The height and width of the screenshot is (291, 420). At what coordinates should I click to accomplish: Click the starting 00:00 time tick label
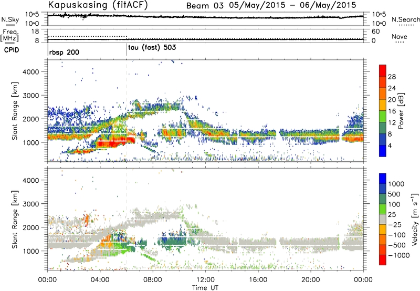pyautogui.click(x=47, y=280)
